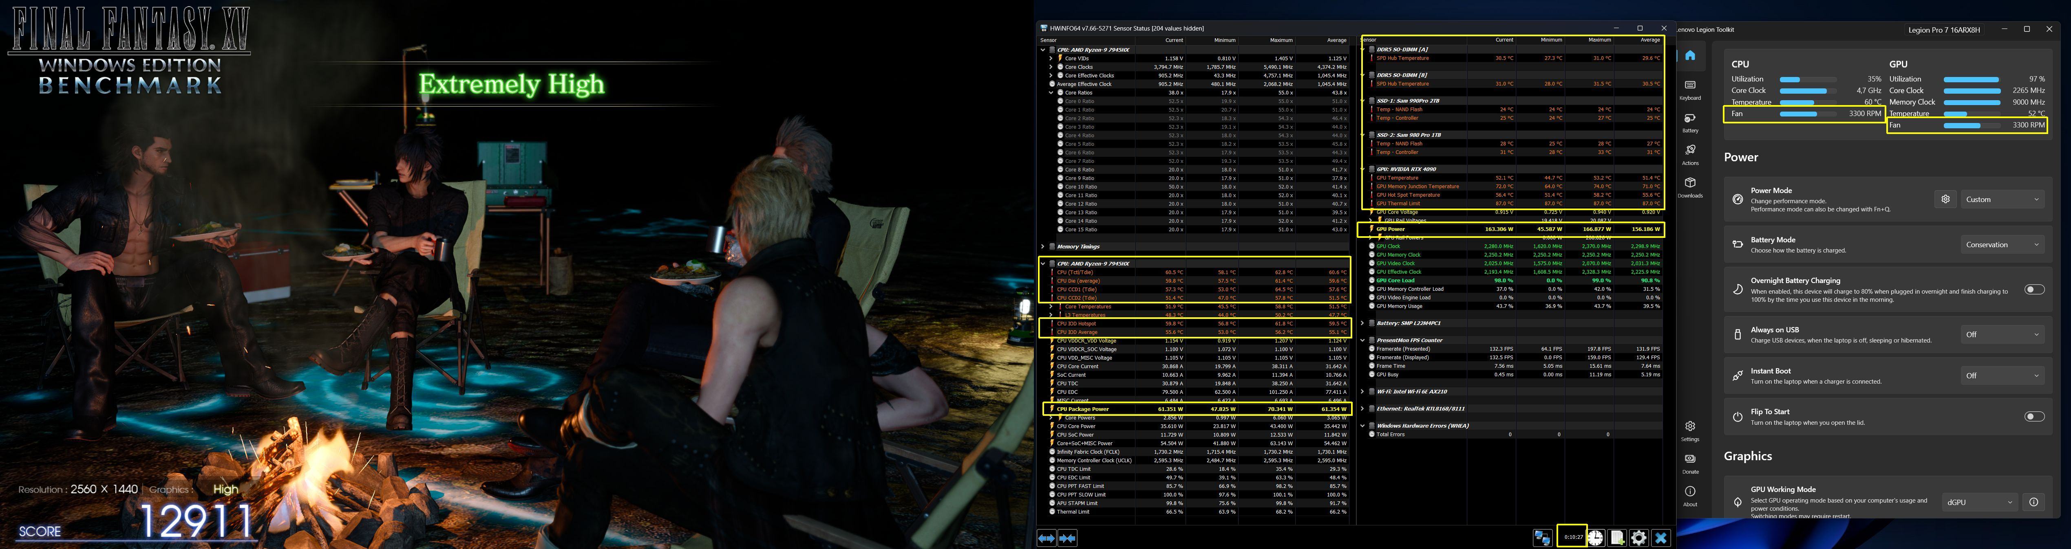Open Settings in Legion Toolkit sidebar
The height and width of the screenshot is (549, 2071).
pyautogui.click(x=1690, y=431)
